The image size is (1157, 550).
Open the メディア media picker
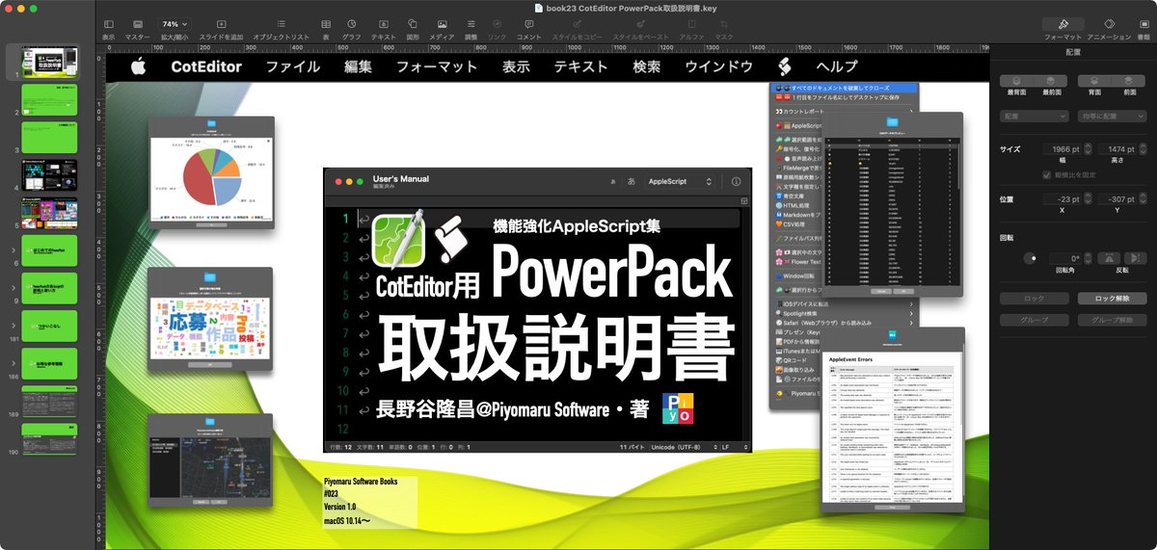point(442,23)
